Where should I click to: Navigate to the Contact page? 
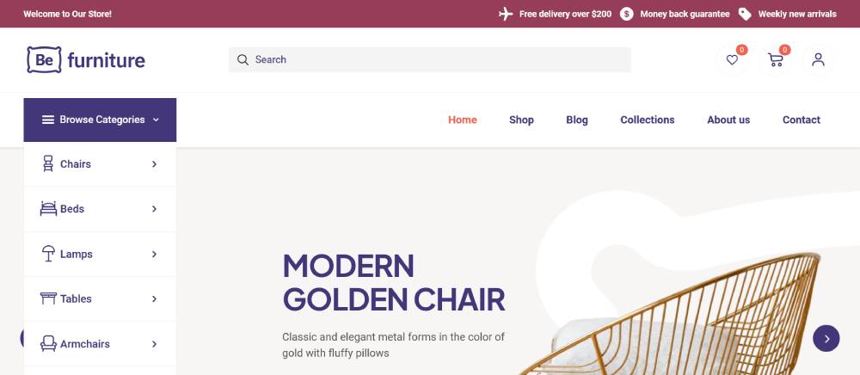coord(802,120)
